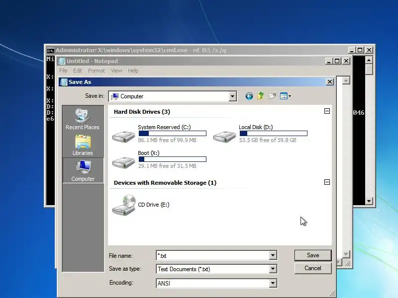The image size is (398, 298).
Task: Click Devices with Removable Storage (1) header
Action: [x=165, y=183]
